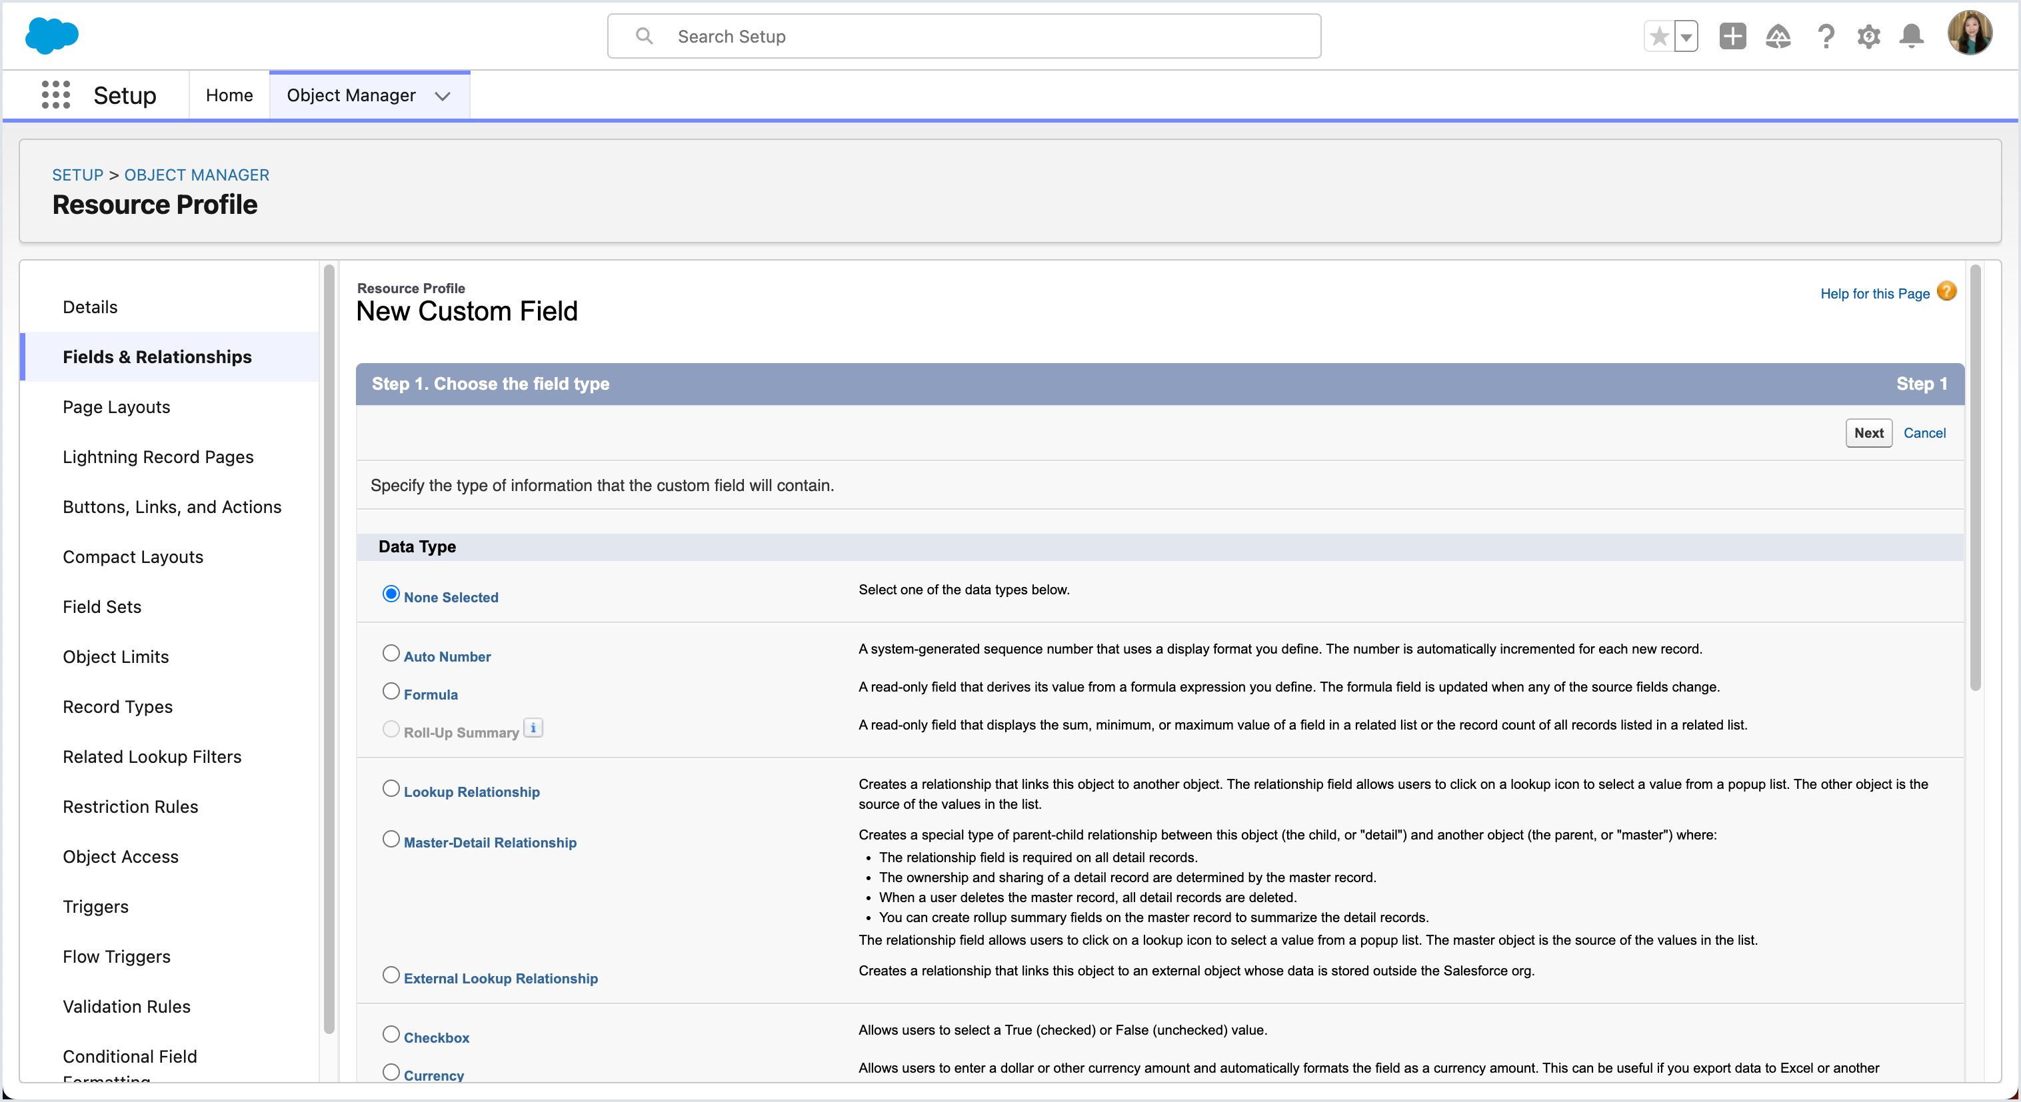Open the Help question mark icon
The image size is (2021, 1102).
pos(1826,36)
